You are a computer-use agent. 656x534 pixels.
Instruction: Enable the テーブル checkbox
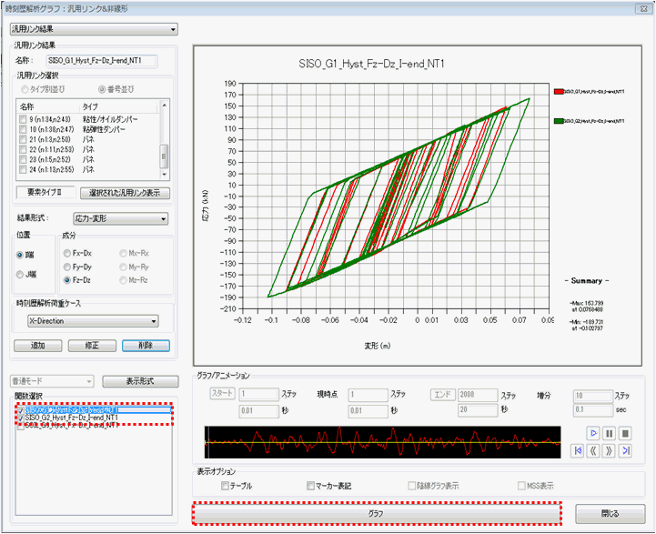[225, 486]
